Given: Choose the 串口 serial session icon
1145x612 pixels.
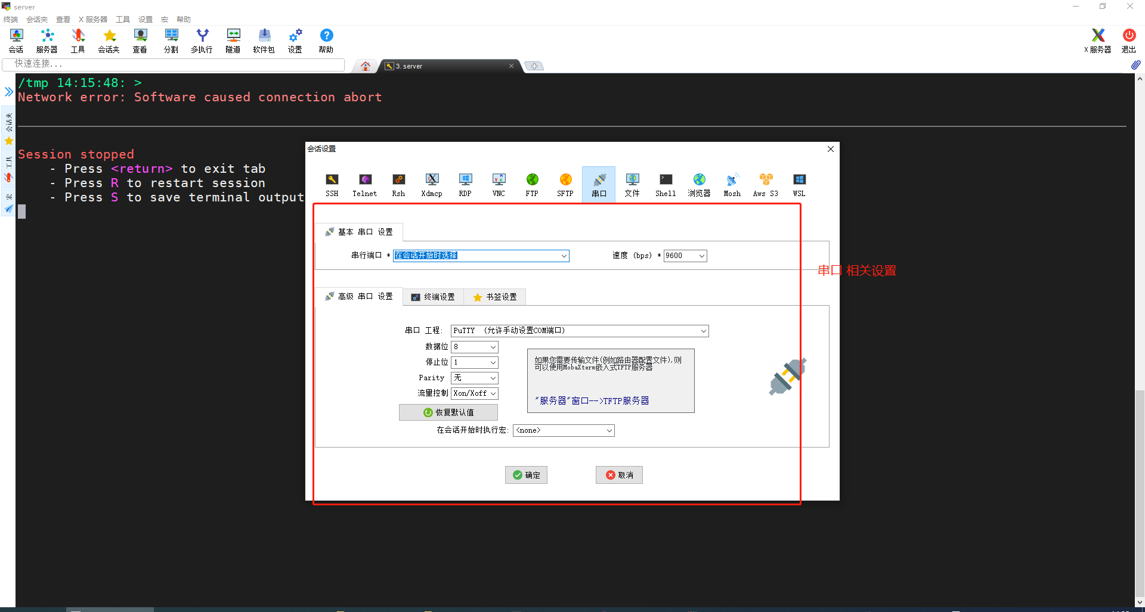Looking at the screenshot, I should point(599,185).
